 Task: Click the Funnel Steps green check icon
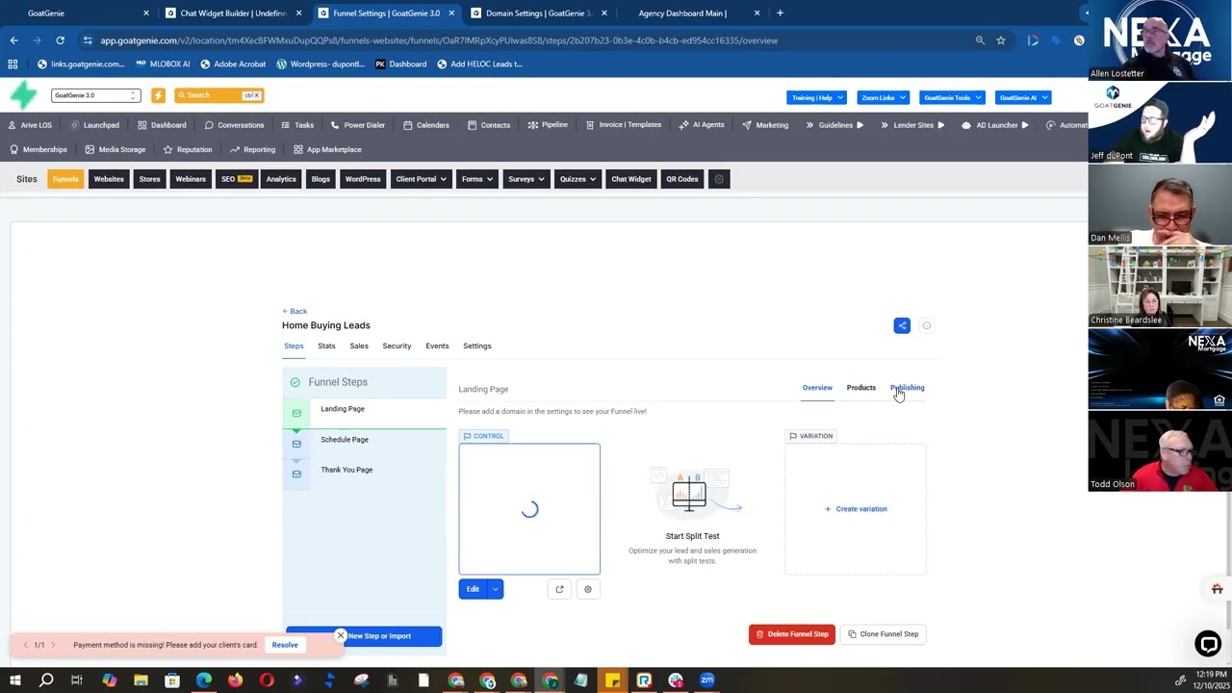[295, 382]
